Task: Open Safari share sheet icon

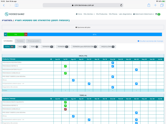Action: coord(149,5)
